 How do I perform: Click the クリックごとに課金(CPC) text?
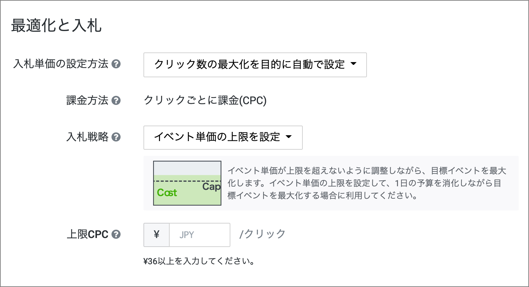point(205,101)
